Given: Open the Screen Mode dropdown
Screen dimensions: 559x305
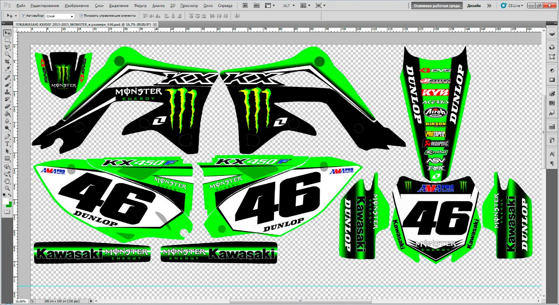Looking at the screenshot, I should [321, 6].
